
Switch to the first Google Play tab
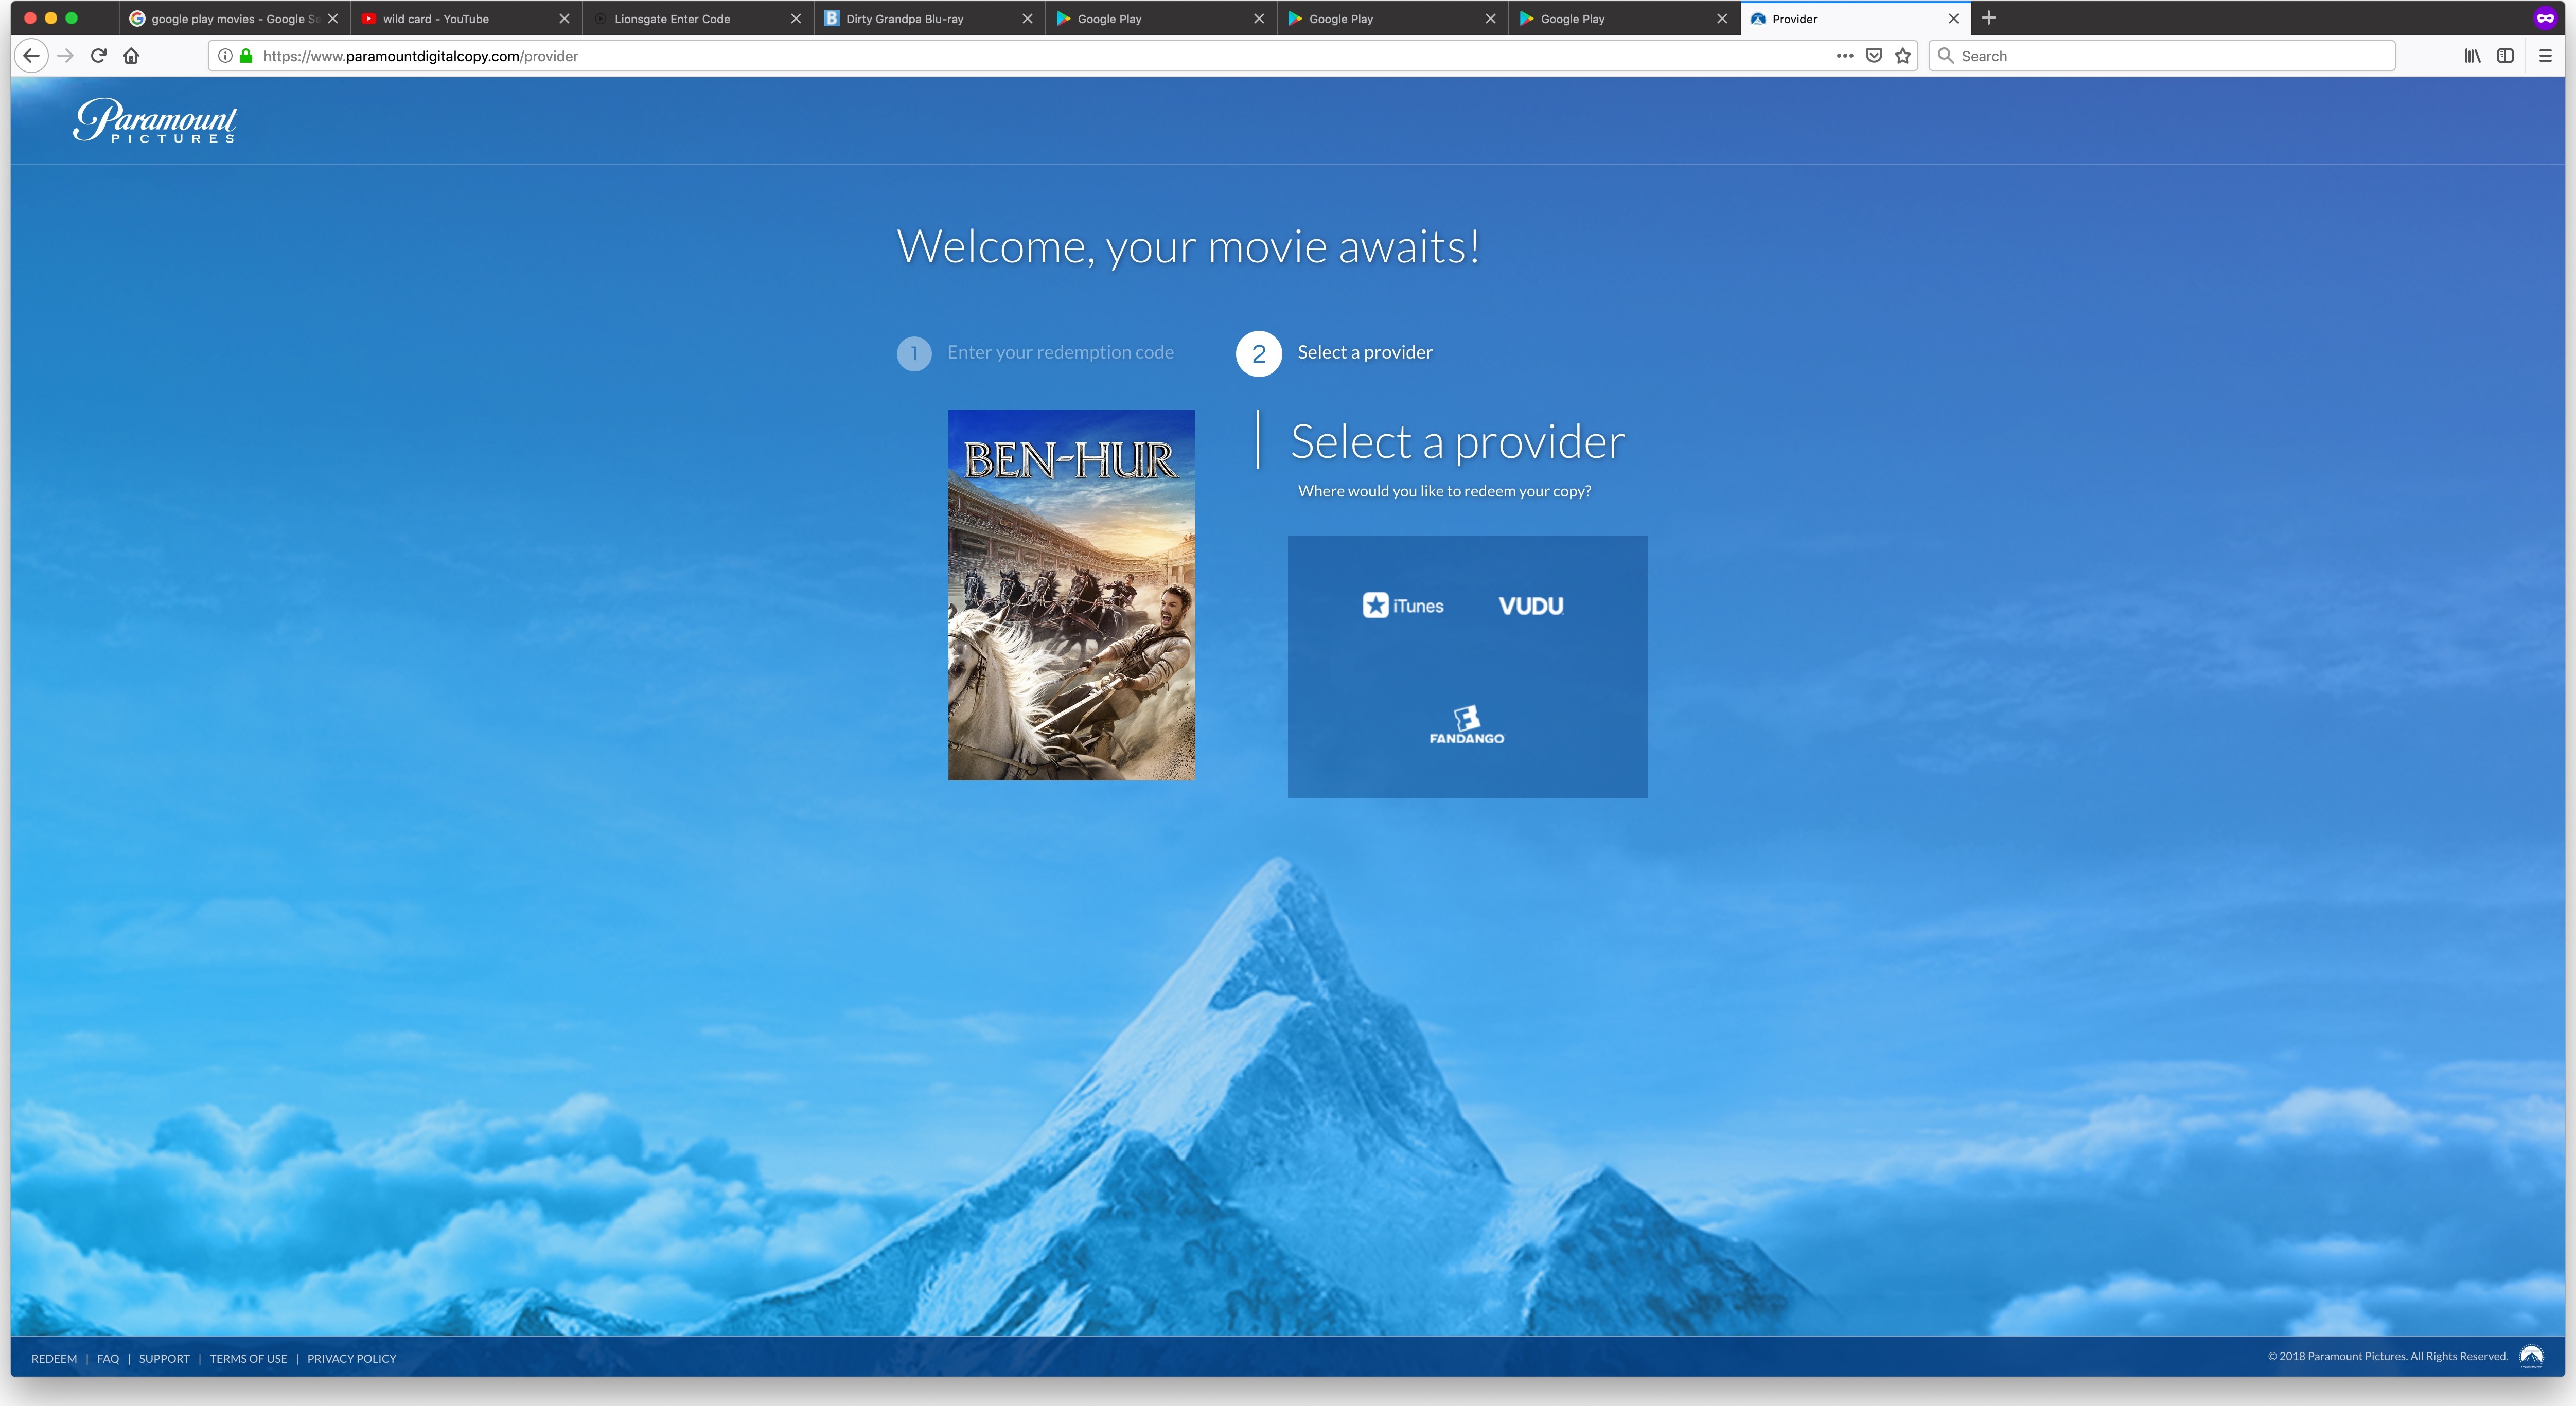pyautogui.click(x=1161, y=18)
